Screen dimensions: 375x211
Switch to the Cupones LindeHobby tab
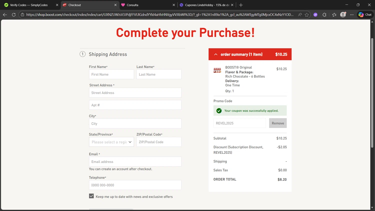(205, 5)
